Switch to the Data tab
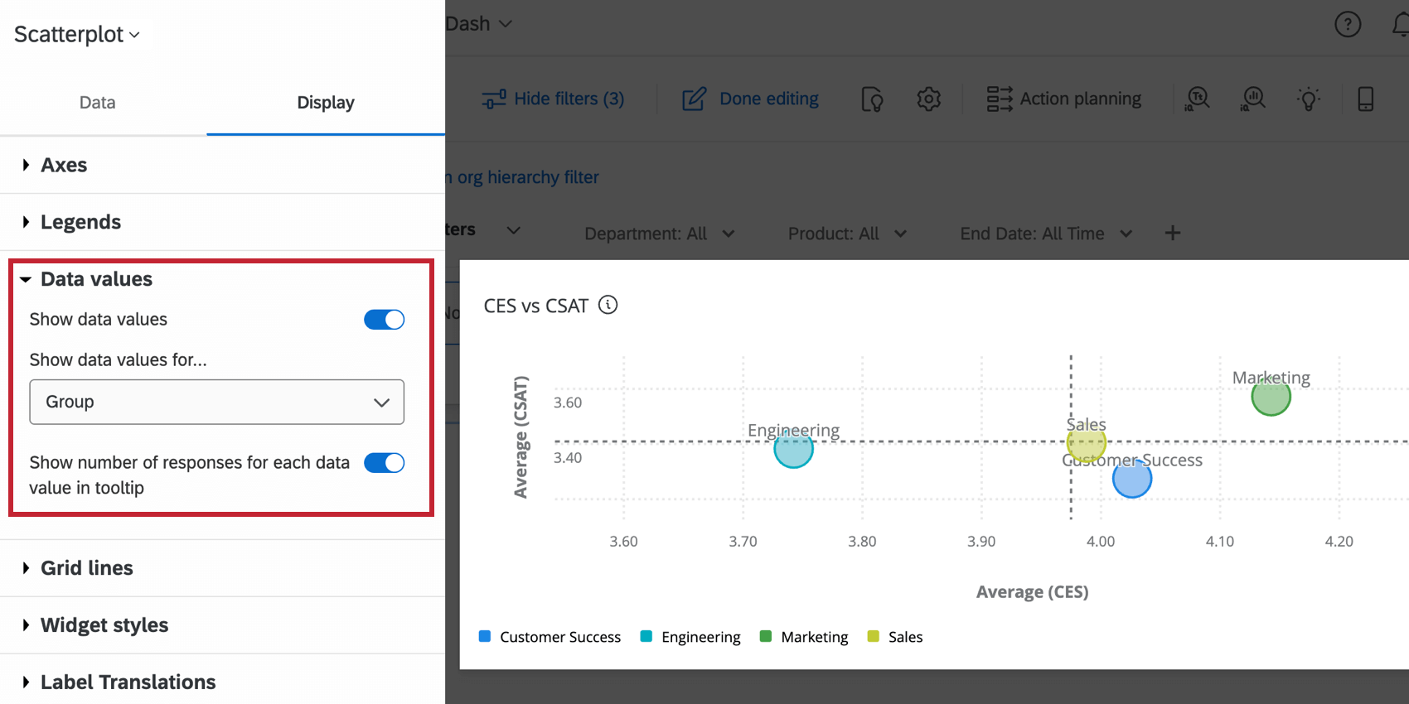 [x=97, y=103]
